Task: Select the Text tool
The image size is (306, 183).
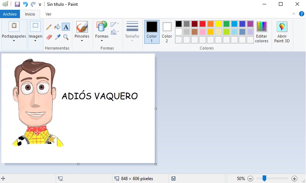Action: 66,27
